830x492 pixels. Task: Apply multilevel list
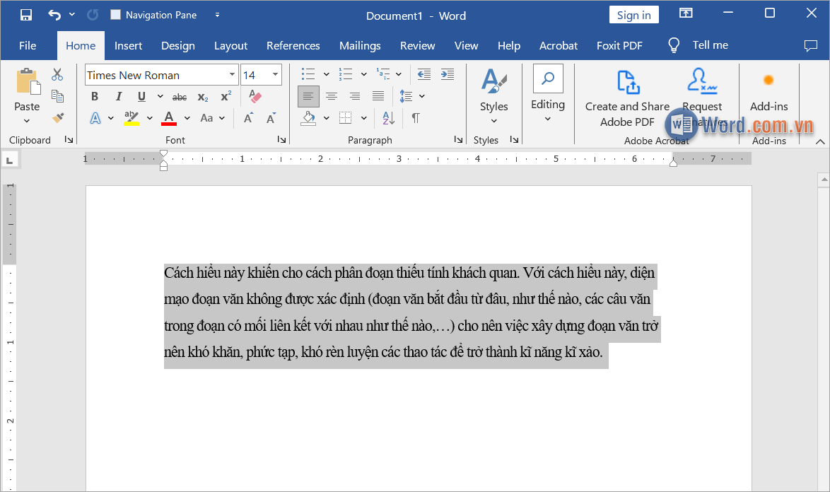(x=383, y=74)
